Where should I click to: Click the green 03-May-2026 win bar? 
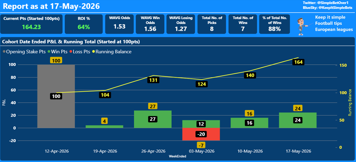[x=201, y=124]
